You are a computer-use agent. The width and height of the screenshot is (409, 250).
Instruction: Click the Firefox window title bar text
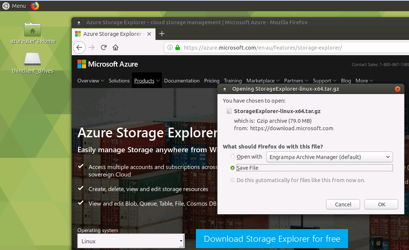coord(197,22)
